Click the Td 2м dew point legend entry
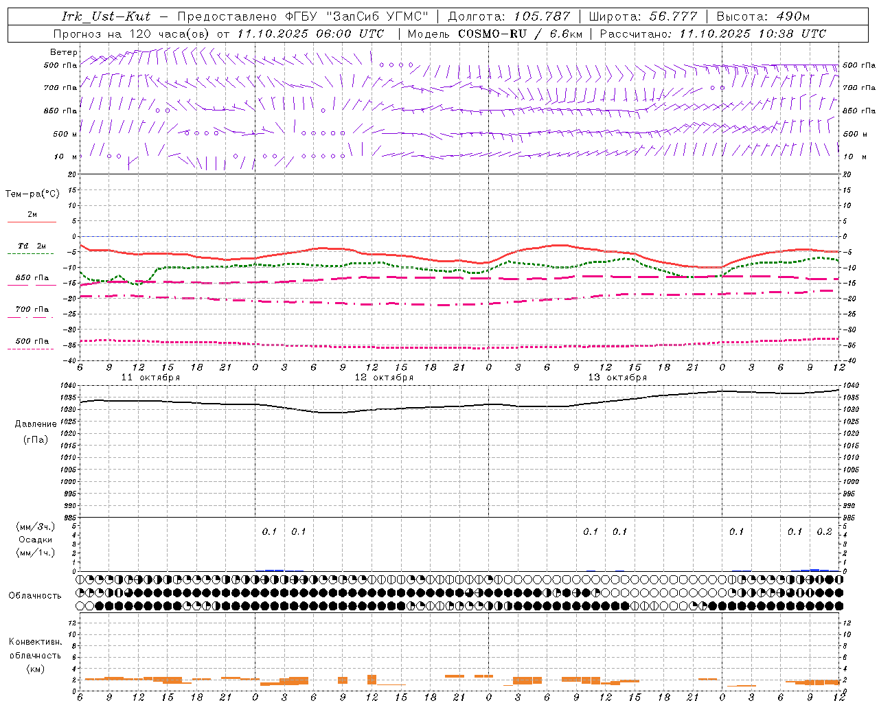879x703 pixels. coord(32,246)
